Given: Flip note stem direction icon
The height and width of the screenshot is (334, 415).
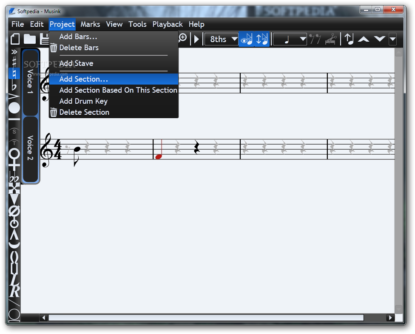Looking at the screenshot, I should click(x=349, y=39).
